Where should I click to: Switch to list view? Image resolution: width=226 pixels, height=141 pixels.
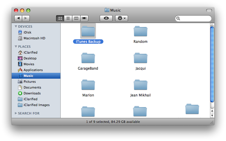pos(68,18)
